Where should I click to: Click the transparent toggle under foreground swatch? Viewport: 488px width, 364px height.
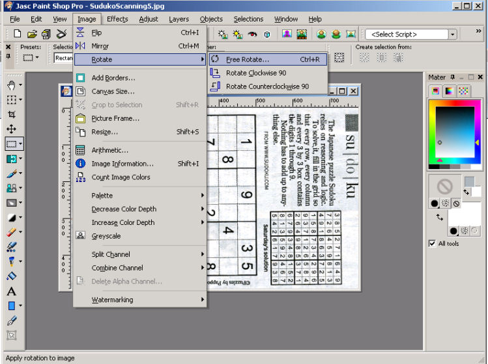[x=456, y=203]
